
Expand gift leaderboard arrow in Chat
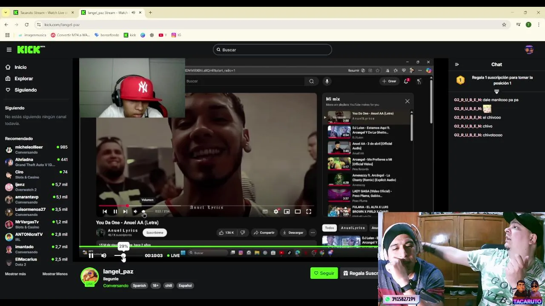coord(496,91)
